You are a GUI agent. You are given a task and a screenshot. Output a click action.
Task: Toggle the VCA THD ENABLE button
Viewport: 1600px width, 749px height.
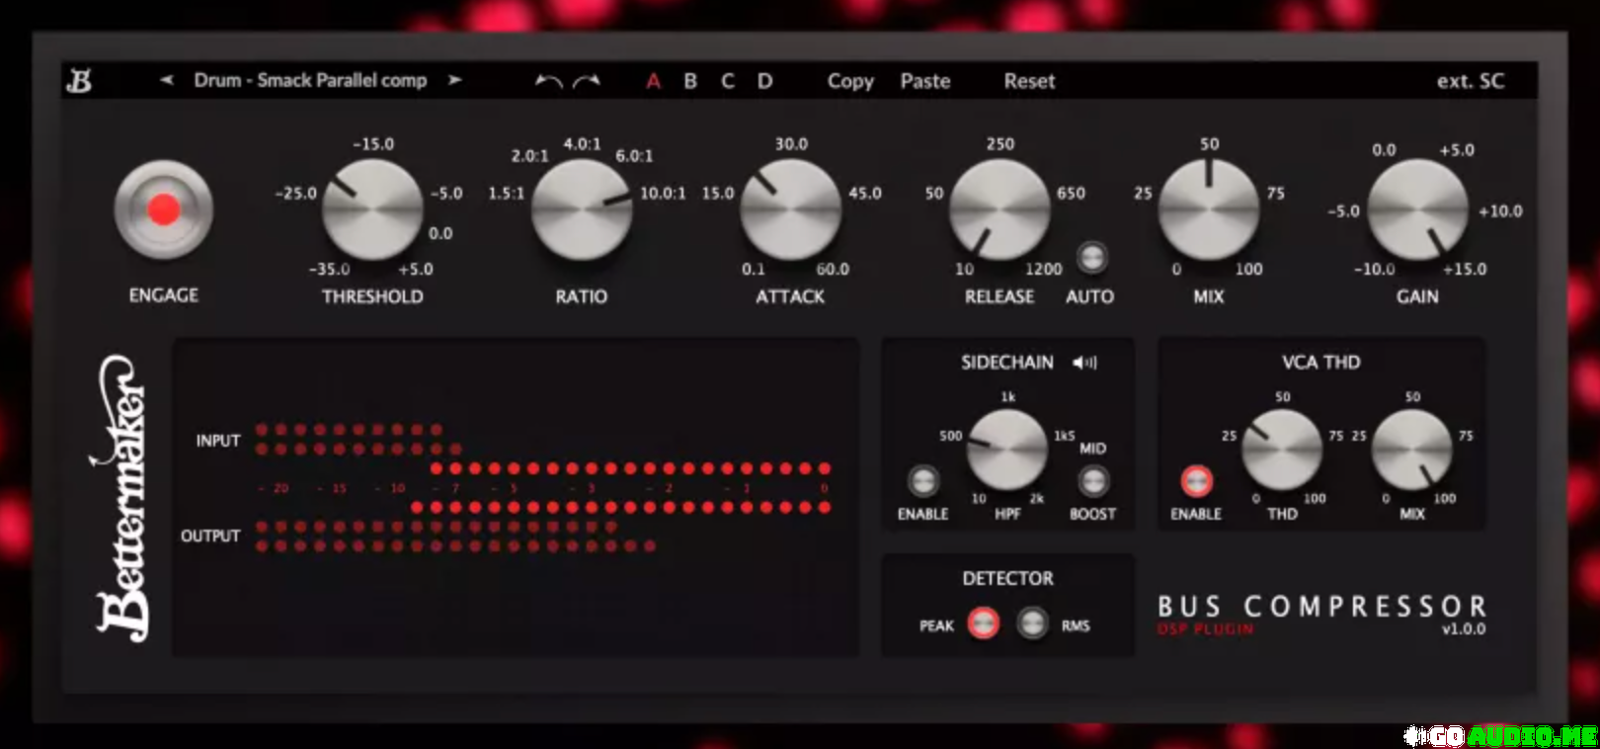1196,481
